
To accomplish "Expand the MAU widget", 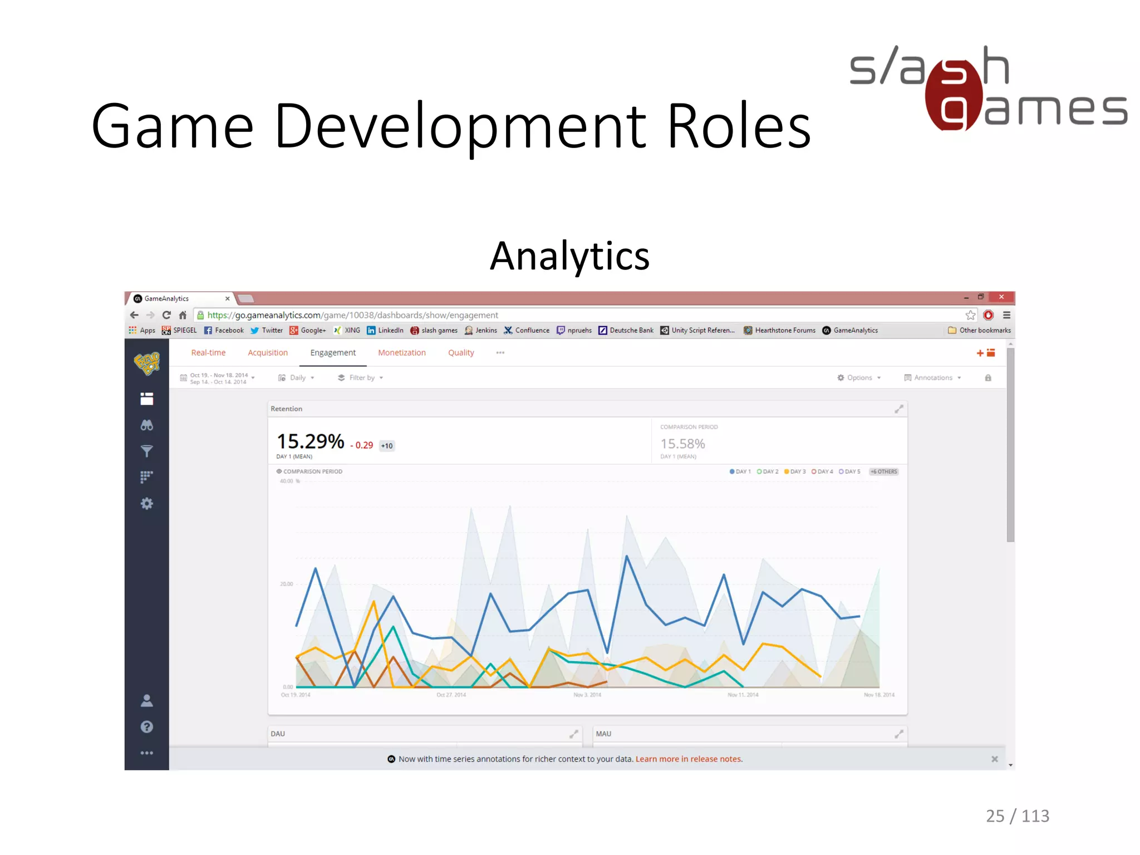I will (899, 734).
